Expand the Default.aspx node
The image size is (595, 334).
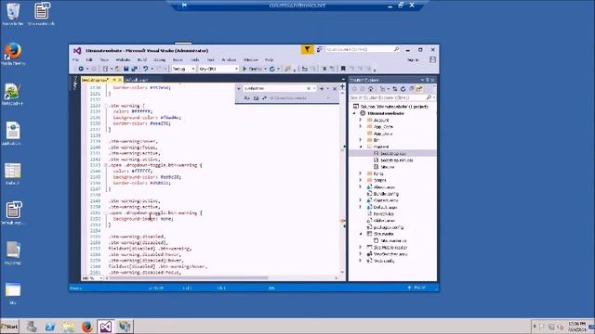tap(361, 207)
